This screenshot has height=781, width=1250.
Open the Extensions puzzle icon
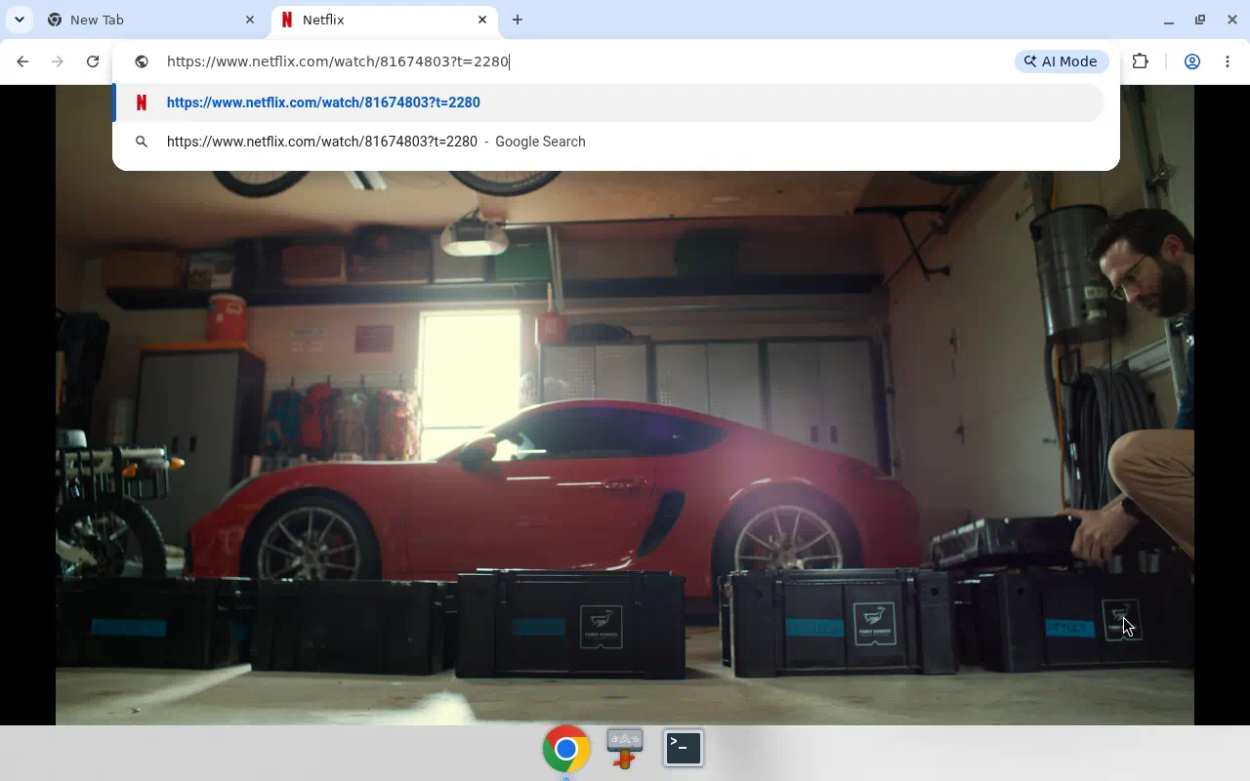[x=1141, y=62]
